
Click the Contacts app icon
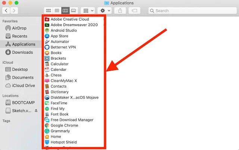pos(47,86)
